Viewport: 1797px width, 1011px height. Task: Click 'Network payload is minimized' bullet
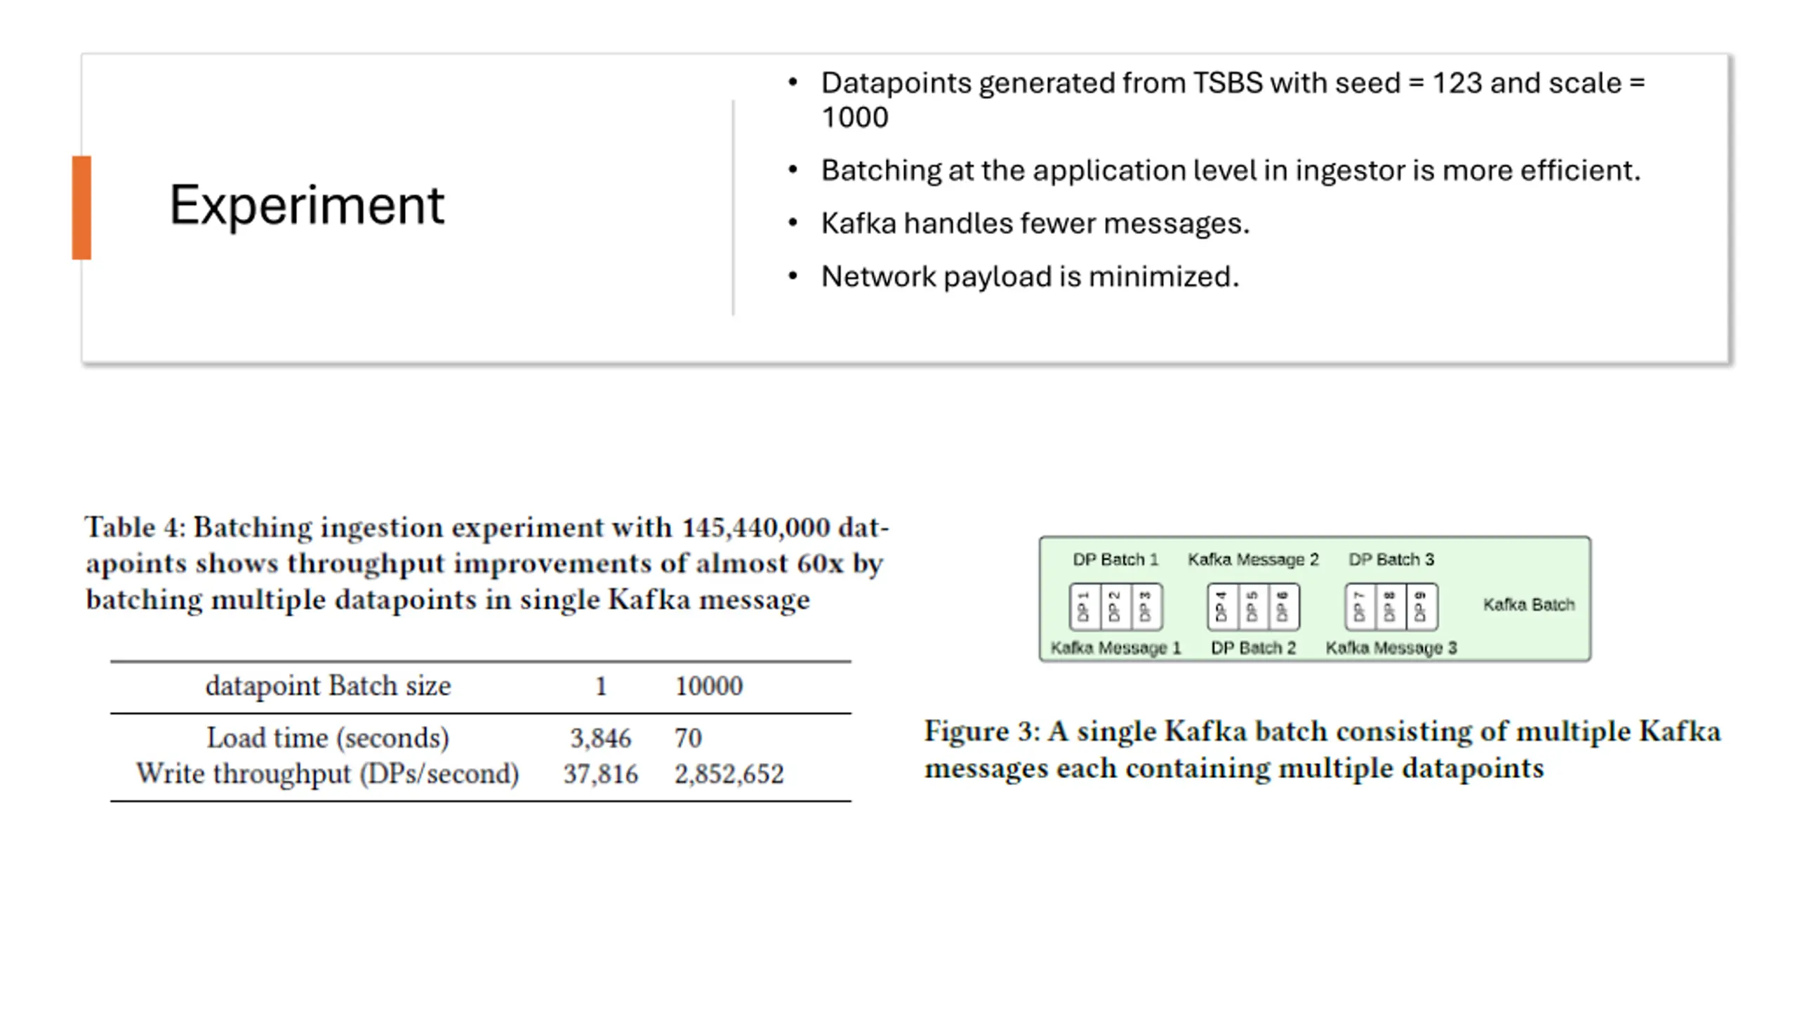tap(1030, 277)
